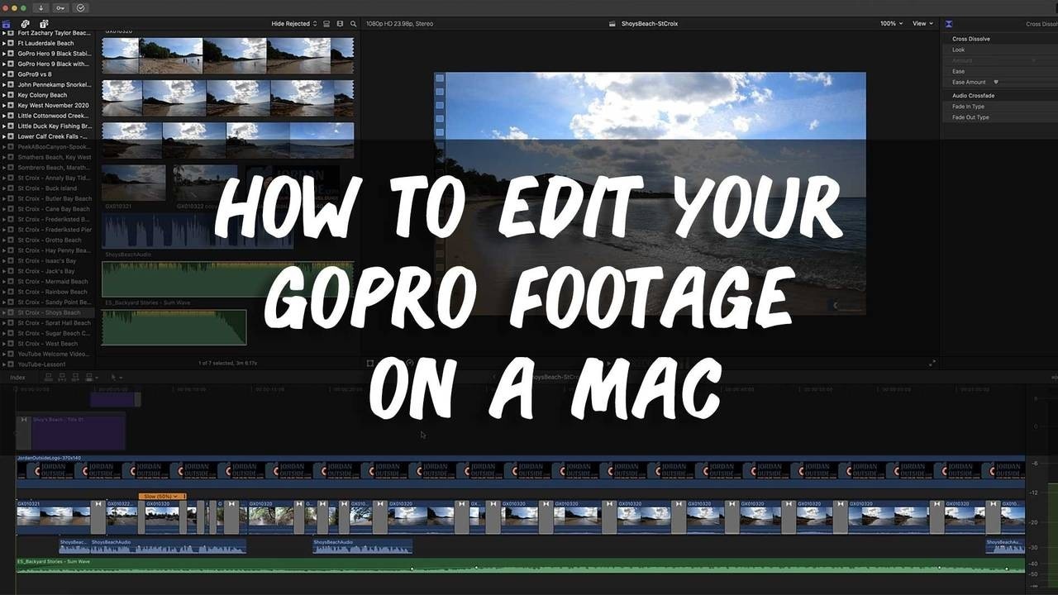Open the Keyword Editor key icon
Viewport: 1058px width, 595px height.
(60, 7)
